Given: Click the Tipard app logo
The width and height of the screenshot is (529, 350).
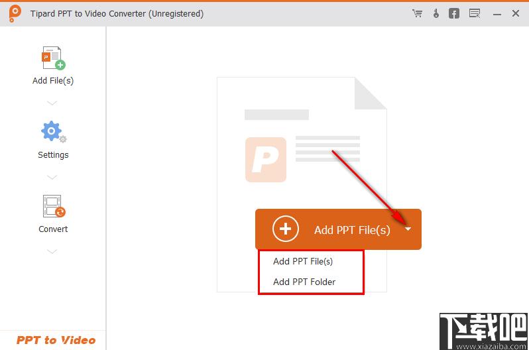Looking at the screenshot, I should tap(15, 13).
